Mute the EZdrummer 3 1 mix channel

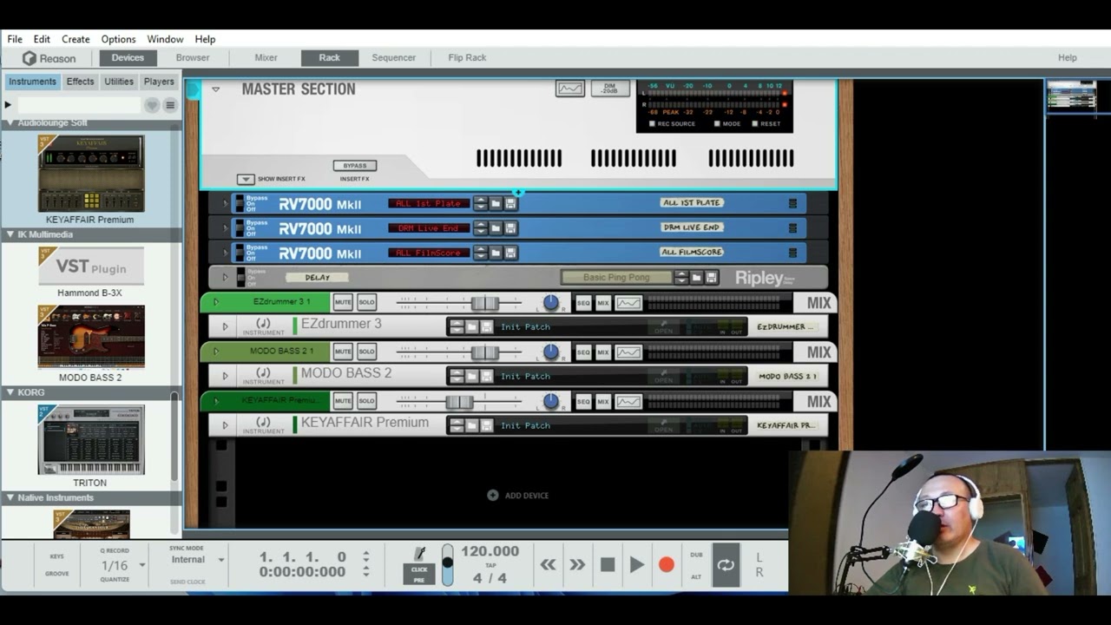[343, 303]
